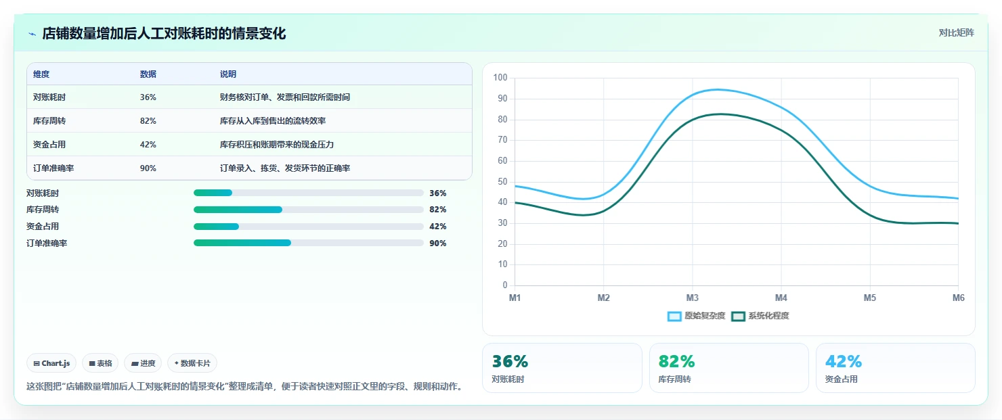The width and height of the screenshot is (1002, 420).
Task: Click the 数据 column header
Action: 148,74
